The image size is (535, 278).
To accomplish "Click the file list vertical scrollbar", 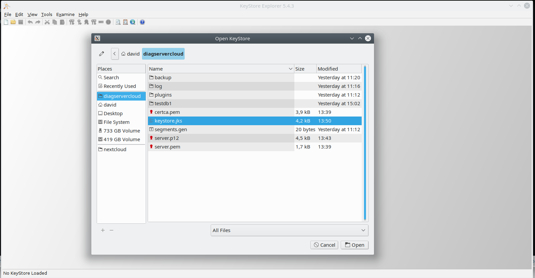I will click(365, 143).
